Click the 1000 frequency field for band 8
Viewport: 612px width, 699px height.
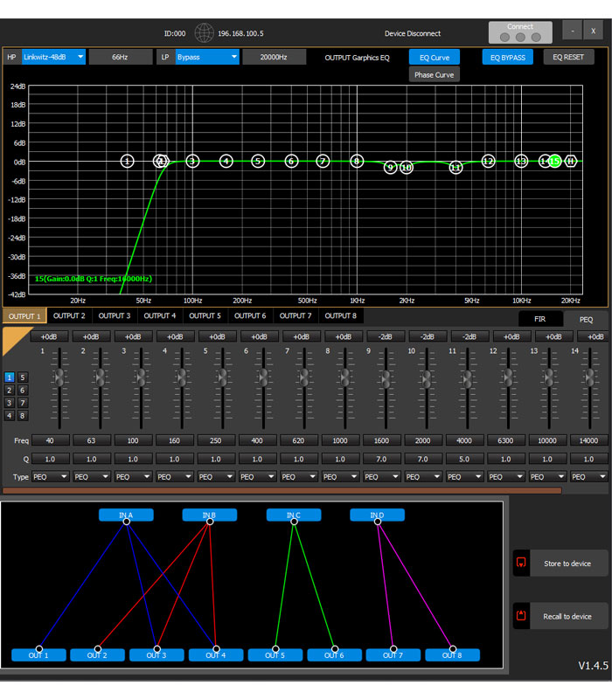click(339, 440)
